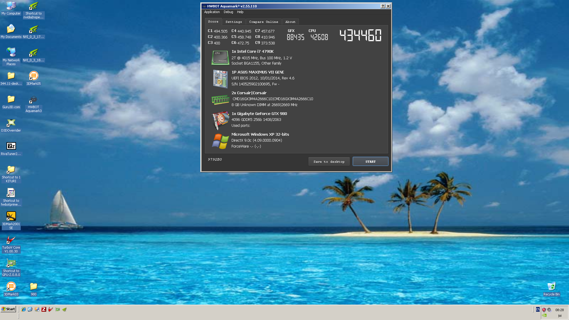Select the 3DMark05 desktop shortcut
This screenshot has width=569, height=320.
click(x=33, y=79)
